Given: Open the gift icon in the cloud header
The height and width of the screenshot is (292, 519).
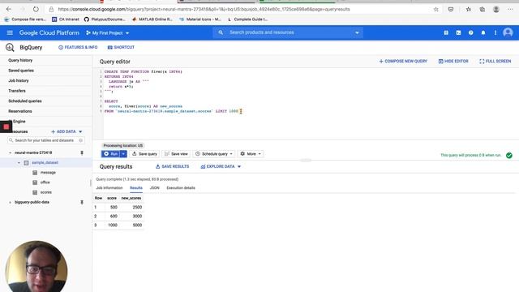Looking at the screenshot, I should 446,32.
